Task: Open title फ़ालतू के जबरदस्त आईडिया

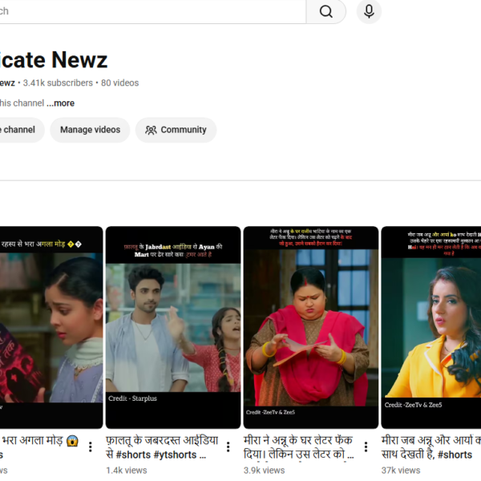Action: click(x=162, y=447)
